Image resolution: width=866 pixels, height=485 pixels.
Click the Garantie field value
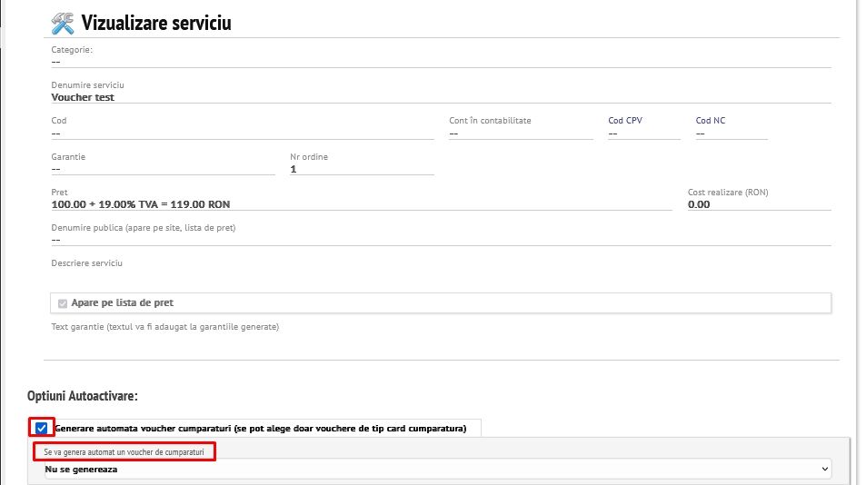coord(56,169)
